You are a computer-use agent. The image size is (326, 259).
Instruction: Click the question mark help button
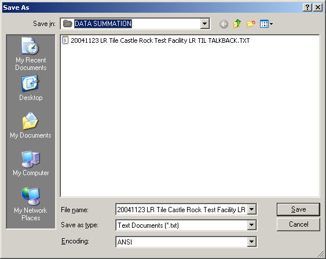[x=307, y=8]
